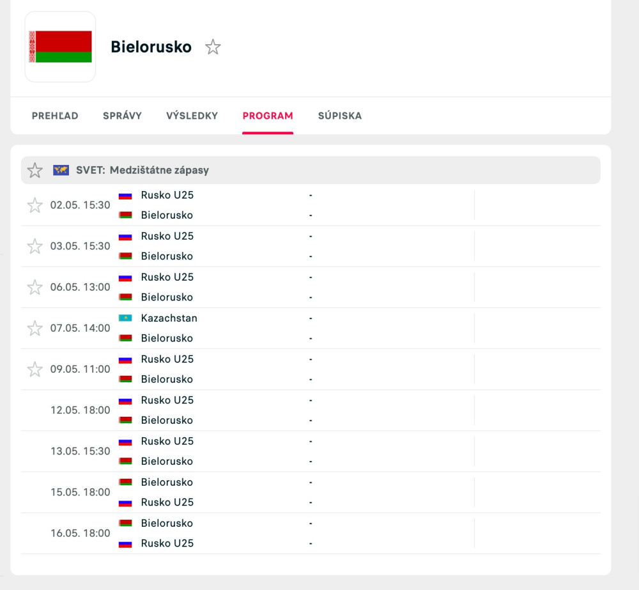Select the PROGRAM tab

268,116
